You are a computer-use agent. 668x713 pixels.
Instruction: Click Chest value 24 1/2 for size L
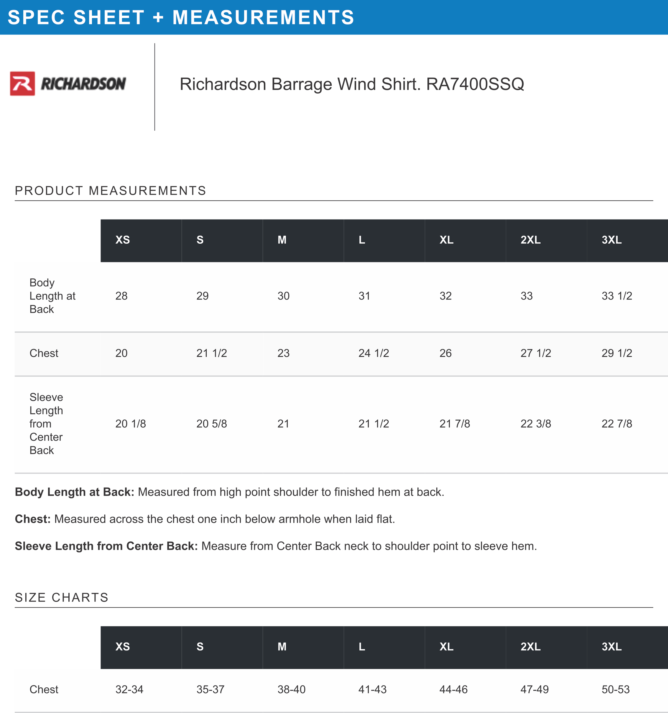tap(374, 353)
